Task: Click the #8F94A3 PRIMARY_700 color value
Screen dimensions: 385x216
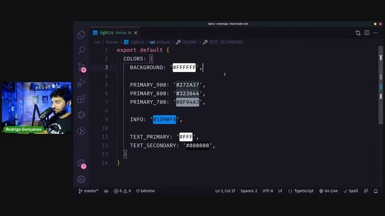Action: [x=188, y=102]
